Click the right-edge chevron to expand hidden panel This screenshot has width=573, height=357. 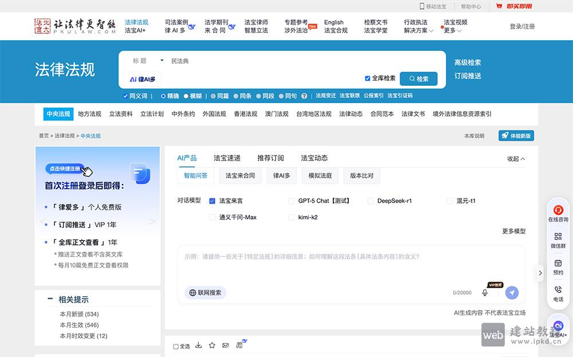pos(540,273)
